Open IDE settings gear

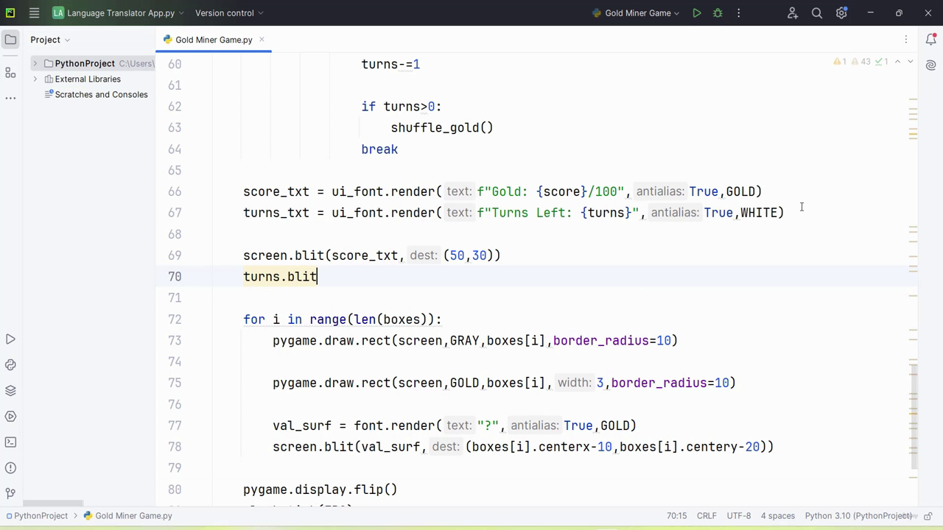[842, 13]
